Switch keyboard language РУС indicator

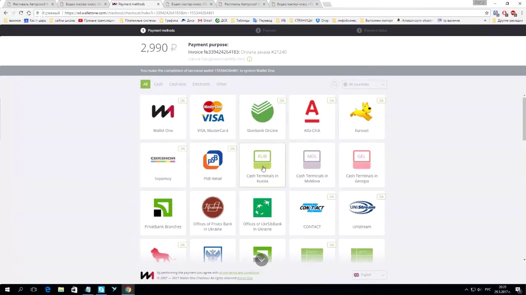(488, 290)
